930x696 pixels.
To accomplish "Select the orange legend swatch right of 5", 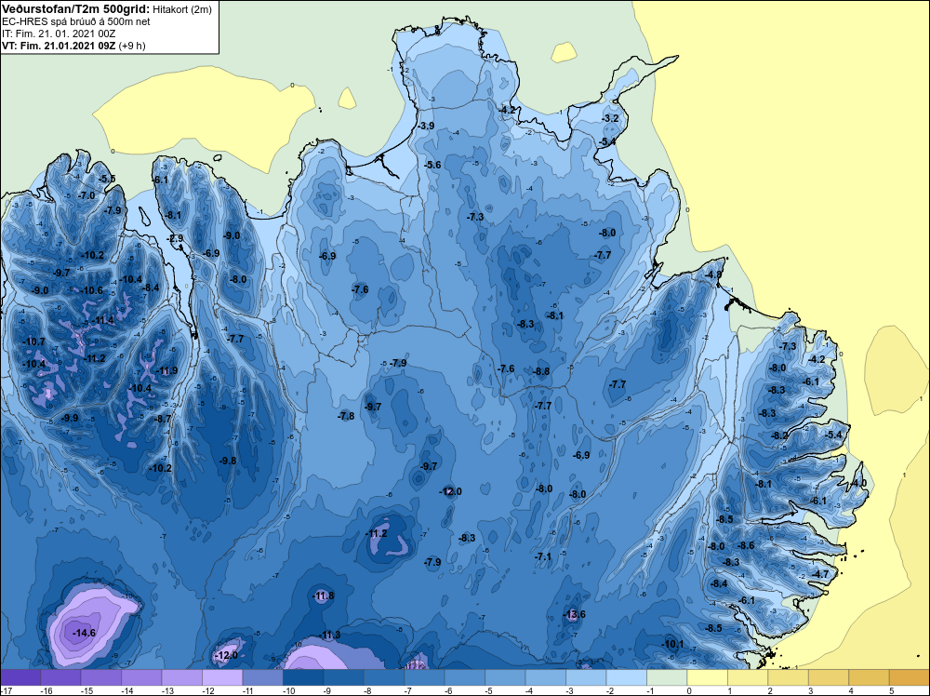I will [909, 677].
